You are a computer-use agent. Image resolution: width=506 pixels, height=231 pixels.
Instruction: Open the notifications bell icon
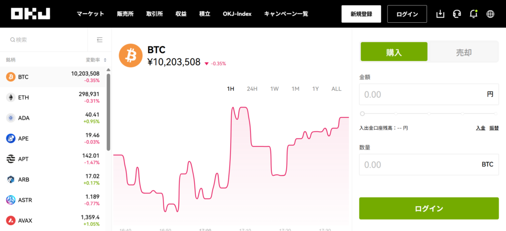(x=473, y=14)
